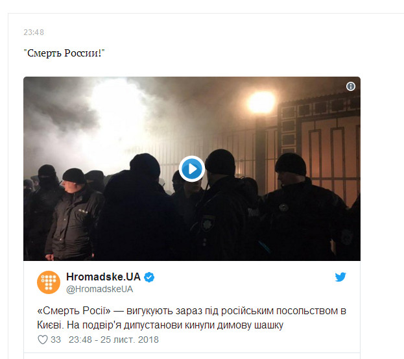Open the @HromadskeUA handle link
The image size is (404, 359).
[99, 289]
